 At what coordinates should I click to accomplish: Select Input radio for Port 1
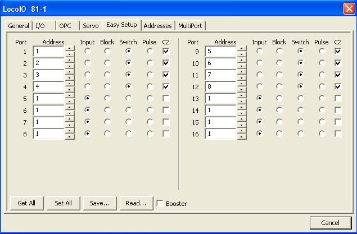click(88, 51)
